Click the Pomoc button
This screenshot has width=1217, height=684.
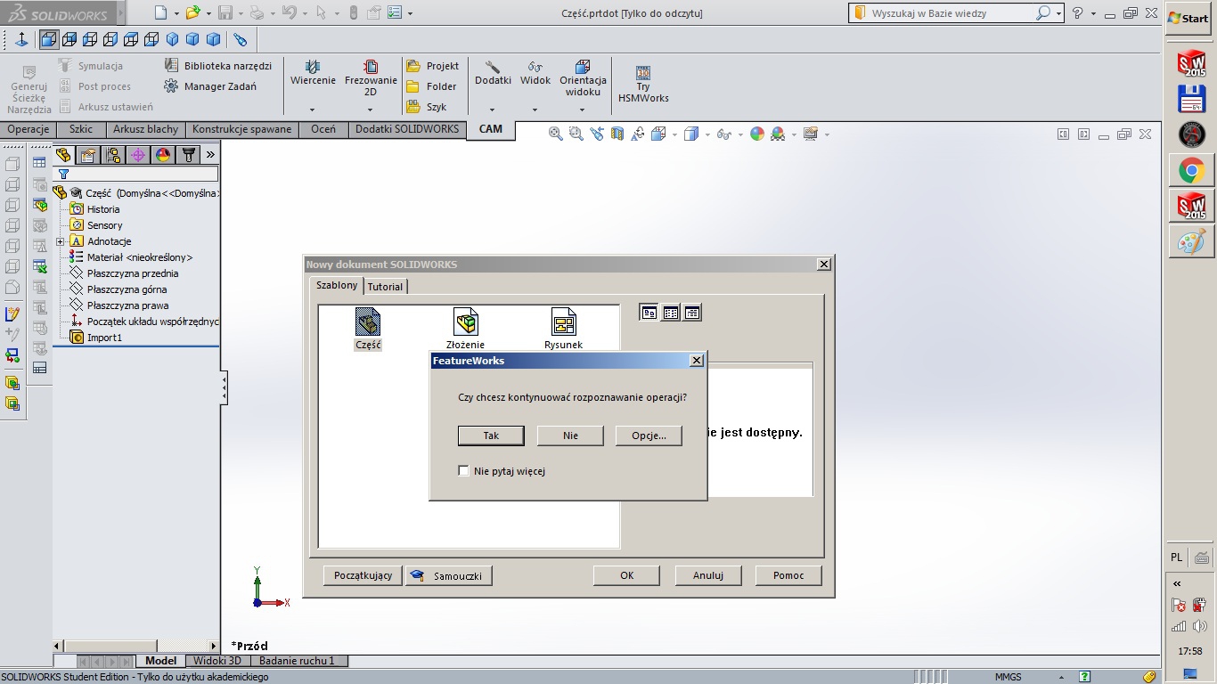788,575
